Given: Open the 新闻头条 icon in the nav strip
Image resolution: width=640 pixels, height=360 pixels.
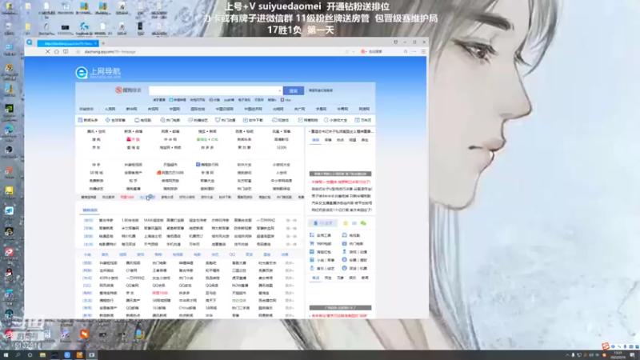Looking at the screenshot, I should 80,120.
